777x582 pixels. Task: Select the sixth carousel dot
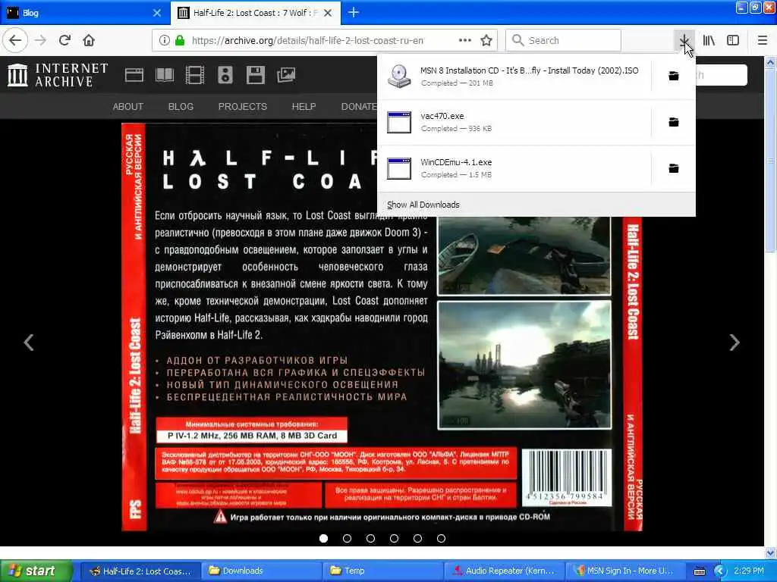coord(441,538)
